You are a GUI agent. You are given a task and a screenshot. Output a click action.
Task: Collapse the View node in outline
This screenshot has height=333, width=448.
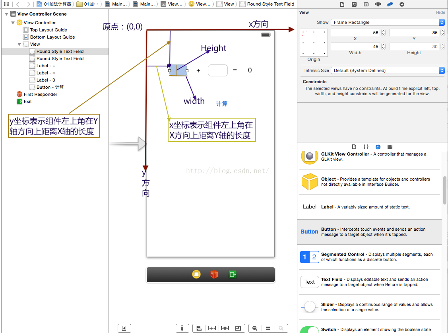coord(19,44)
